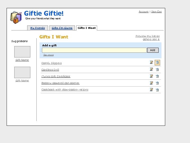Edit the Battery-powered can opener gift
Image resolution: width=190 pixels, height=143 pixels.
click(x=151, y=83)
